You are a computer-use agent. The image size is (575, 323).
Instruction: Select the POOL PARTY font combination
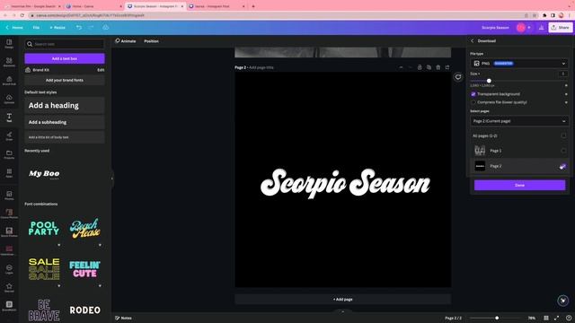(44, 229)
